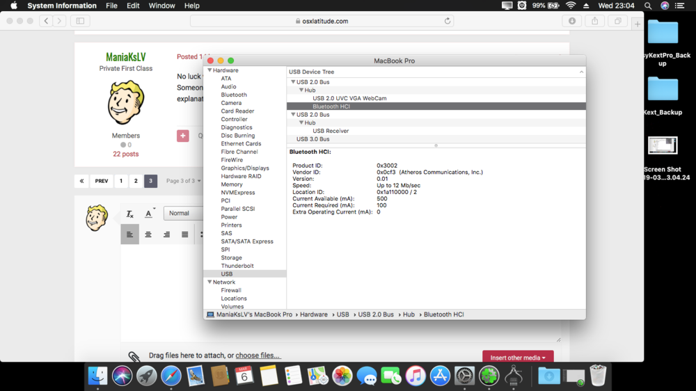This screenshot has height=391, width=696.
Task: Open Trash in Dock
Action: pos(598,376)
